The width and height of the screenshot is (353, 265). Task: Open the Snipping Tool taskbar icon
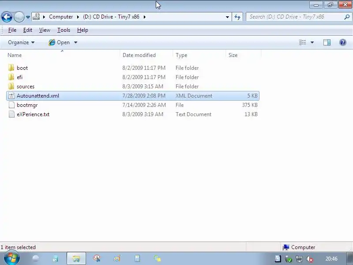97,258
